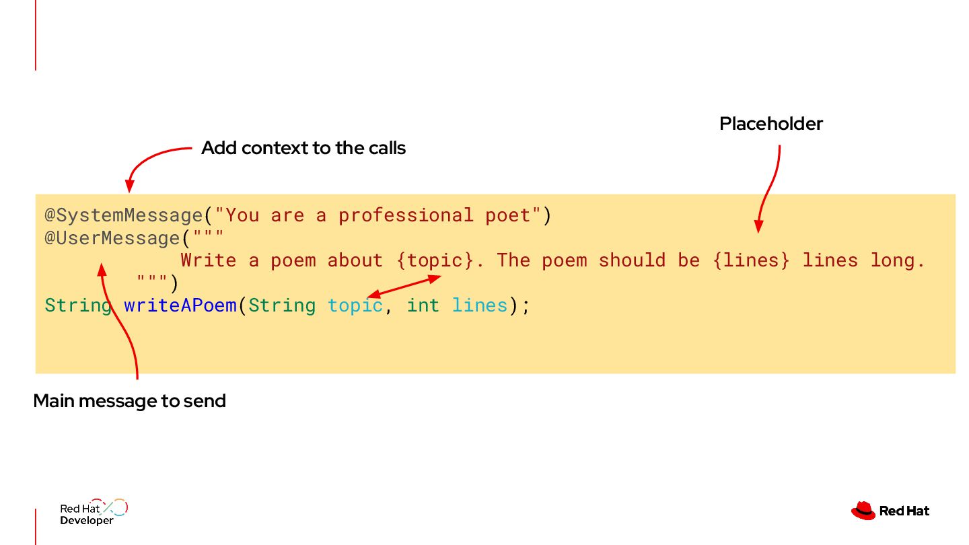Click the {lines} placeholder in the prompt

click(751, 260)
